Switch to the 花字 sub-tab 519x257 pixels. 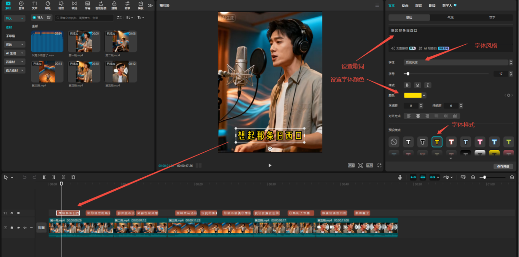point(492,17)
